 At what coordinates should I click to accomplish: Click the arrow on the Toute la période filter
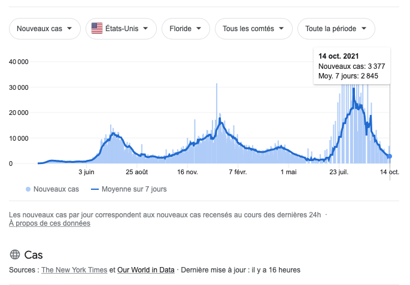point(364,28)
